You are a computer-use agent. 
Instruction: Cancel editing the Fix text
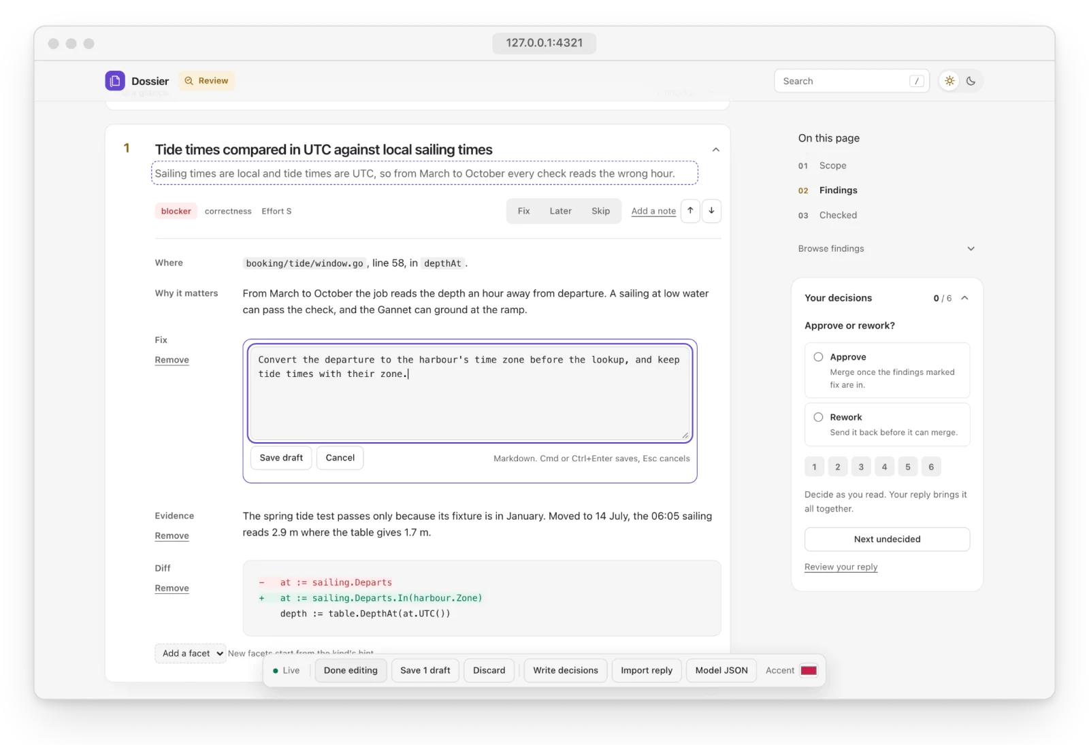[x=340, y=458]
